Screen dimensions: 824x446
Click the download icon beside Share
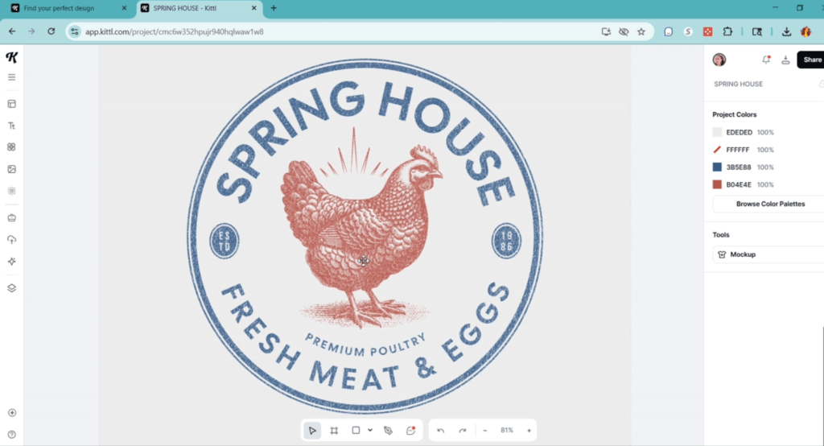click(x=785, y=60)
